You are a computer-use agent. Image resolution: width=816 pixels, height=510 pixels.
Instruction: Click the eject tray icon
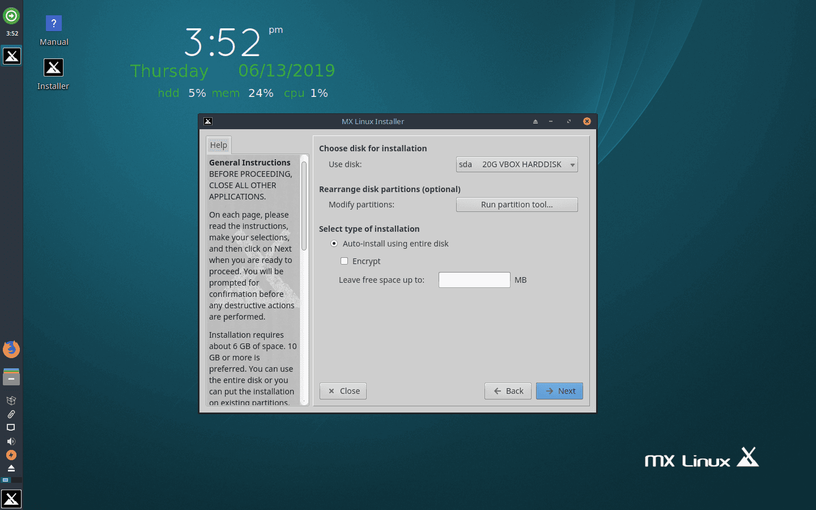tap(11, 468)
